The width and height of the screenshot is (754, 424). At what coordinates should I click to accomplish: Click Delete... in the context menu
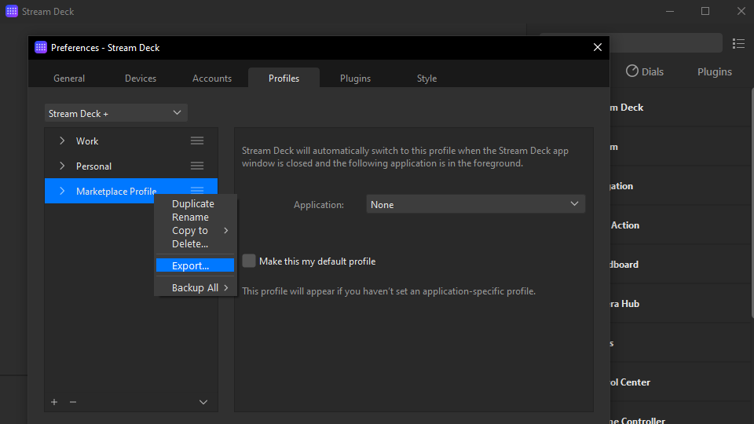tap(190, 243)
